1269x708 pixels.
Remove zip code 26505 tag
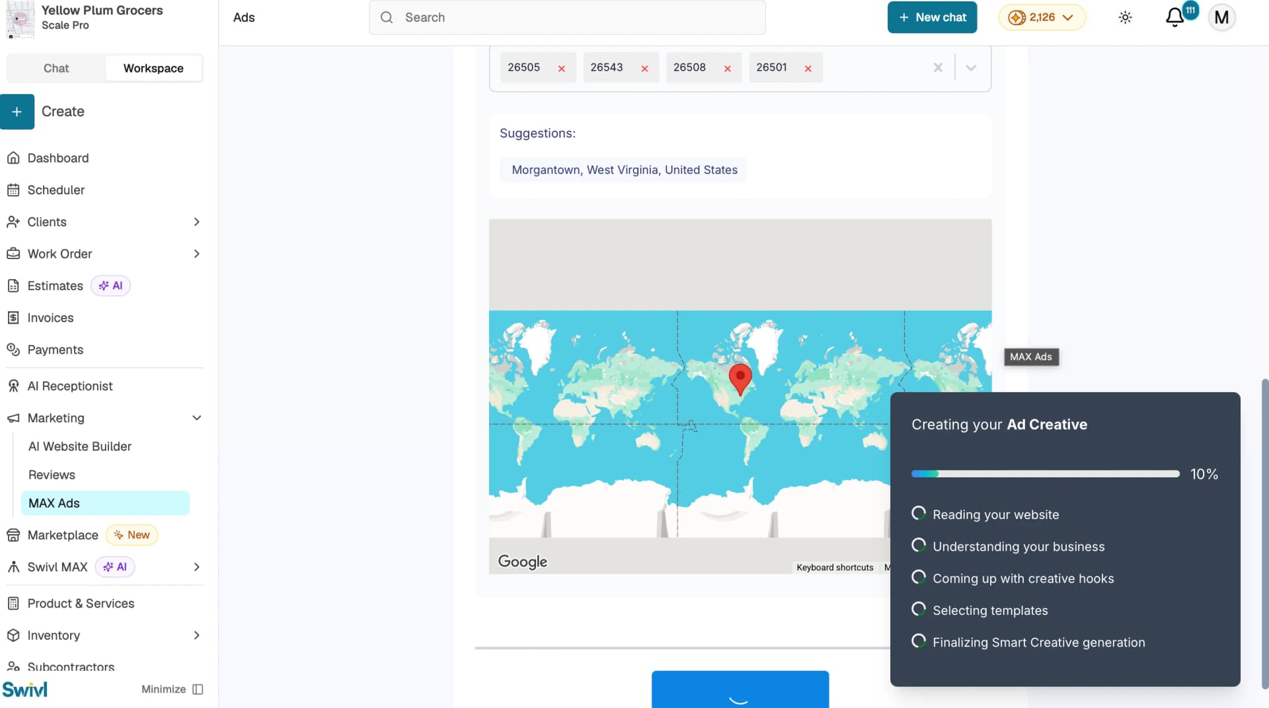coord(561,68)
